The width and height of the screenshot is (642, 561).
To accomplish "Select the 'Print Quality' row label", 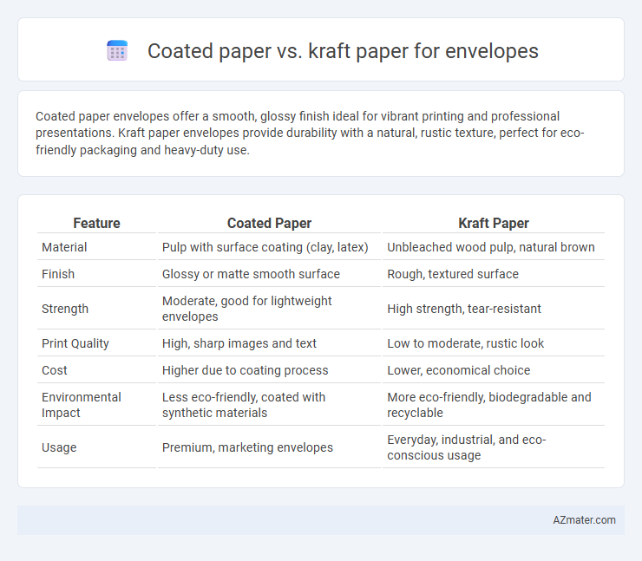I will point(75,343).
